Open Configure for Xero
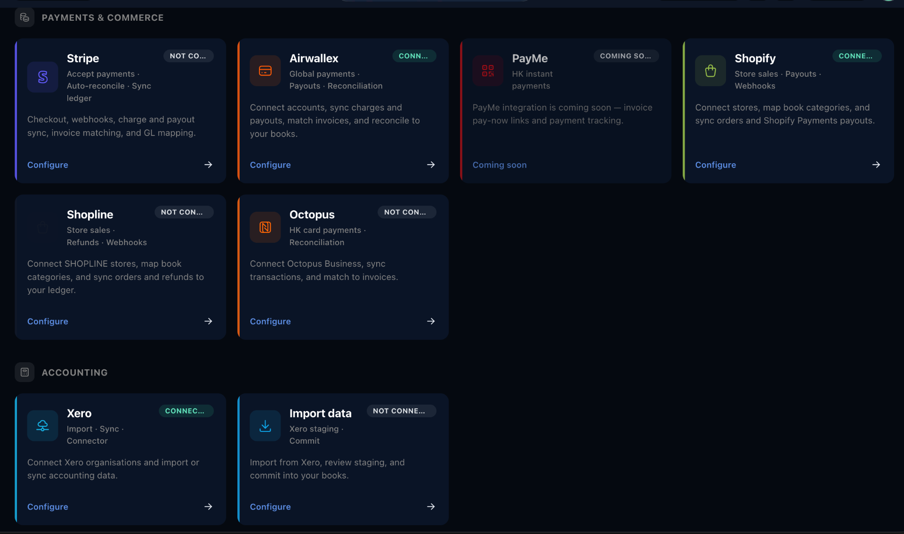The image size is (904, 534). (x=48, y=507)
